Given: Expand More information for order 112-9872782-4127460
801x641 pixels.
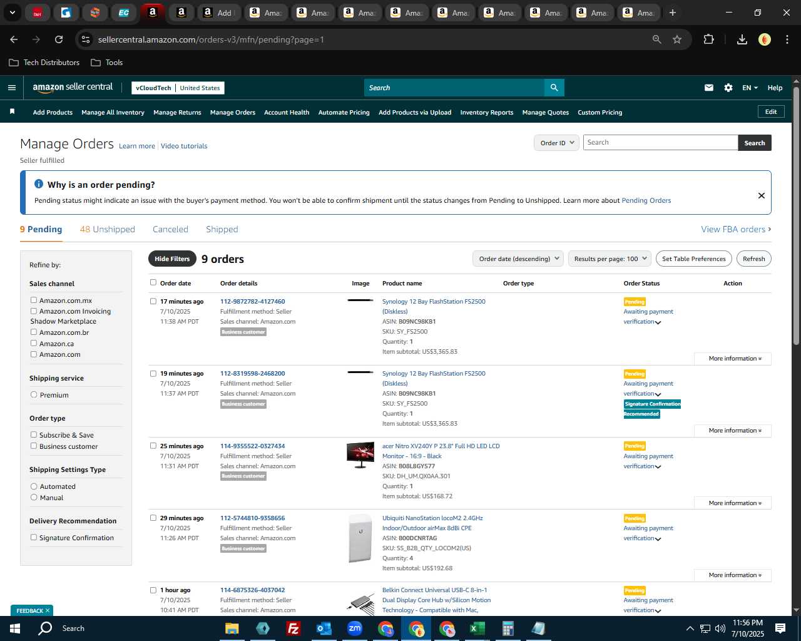Looking at the screenshot, I should click(733, 359).
